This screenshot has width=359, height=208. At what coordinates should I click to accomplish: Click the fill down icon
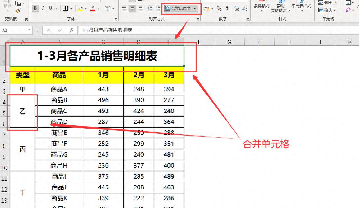pyautogui.click(x=348, y=3)
